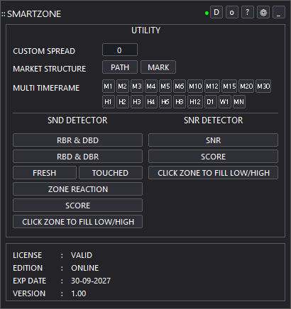The width and height of the screenshot is (291, 309).
Task: Click SNR Detector's Click Zone to Fill Low/High
Action: [x=213, y=173]
